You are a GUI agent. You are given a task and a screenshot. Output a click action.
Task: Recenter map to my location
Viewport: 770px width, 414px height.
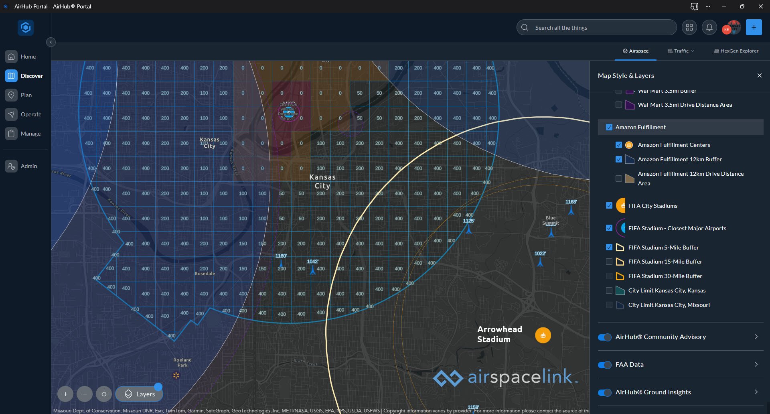104,394
